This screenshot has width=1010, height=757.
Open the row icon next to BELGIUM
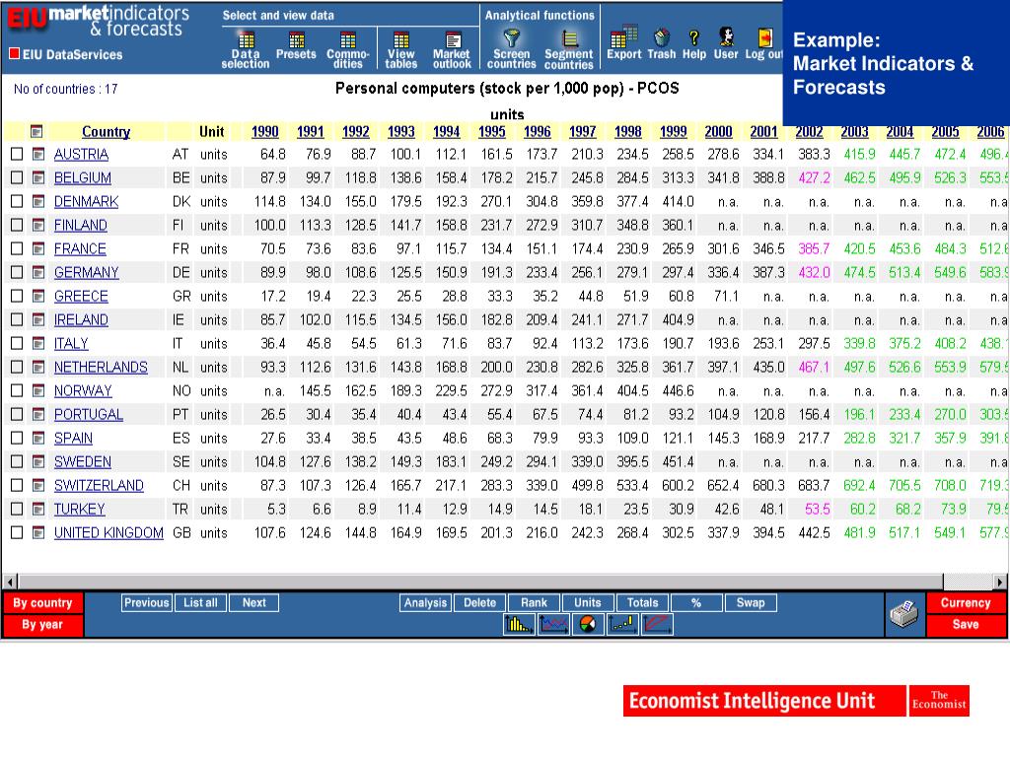point(38,177)
